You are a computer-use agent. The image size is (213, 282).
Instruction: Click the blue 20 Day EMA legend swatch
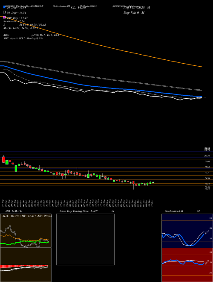coord(4,7)
